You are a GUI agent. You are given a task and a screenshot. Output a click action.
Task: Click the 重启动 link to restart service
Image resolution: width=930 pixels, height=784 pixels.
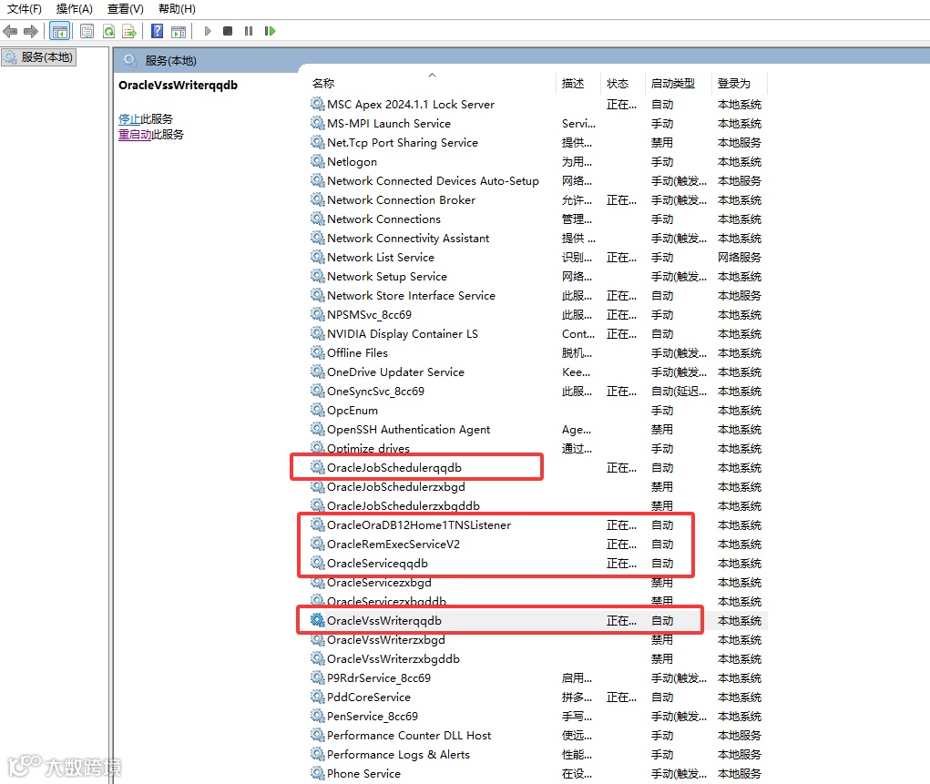pos(135,135)
